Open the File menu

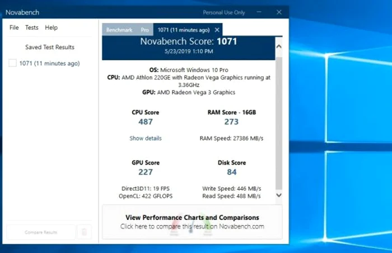point(14,27)
